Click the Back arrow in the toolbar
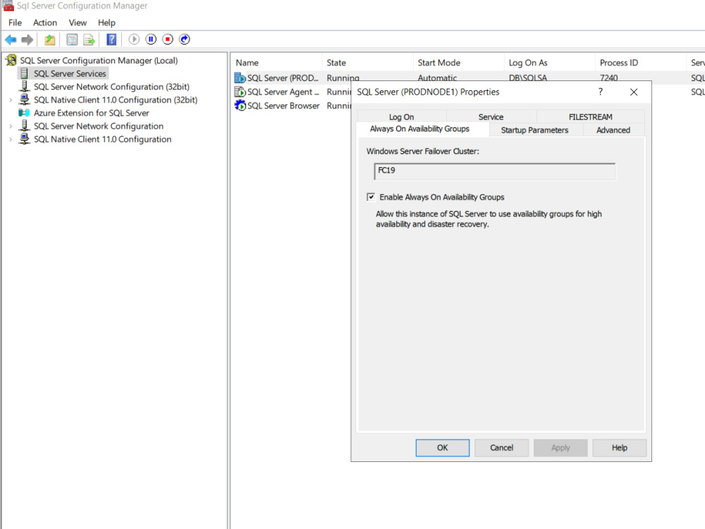Screen dimensions: 705x529 [x=11, y=39]
